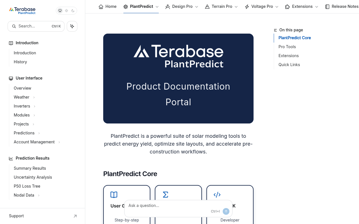This screenshot has width=359, height=224.
Task: Click the Terrain Pro triangle icon
Action: coord(207,7)
